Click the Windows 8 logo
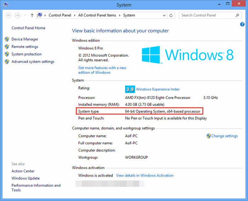248x201 pixels. pos(187,55)
